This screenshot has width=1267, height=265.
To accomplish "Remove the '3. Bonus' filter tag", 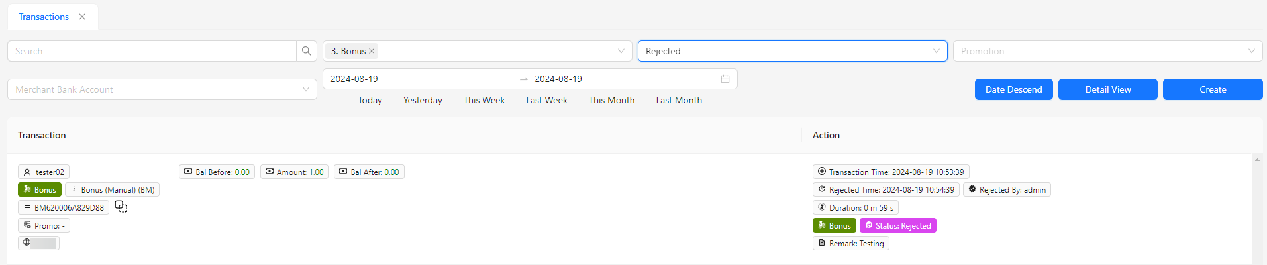I will coord(372,51).
